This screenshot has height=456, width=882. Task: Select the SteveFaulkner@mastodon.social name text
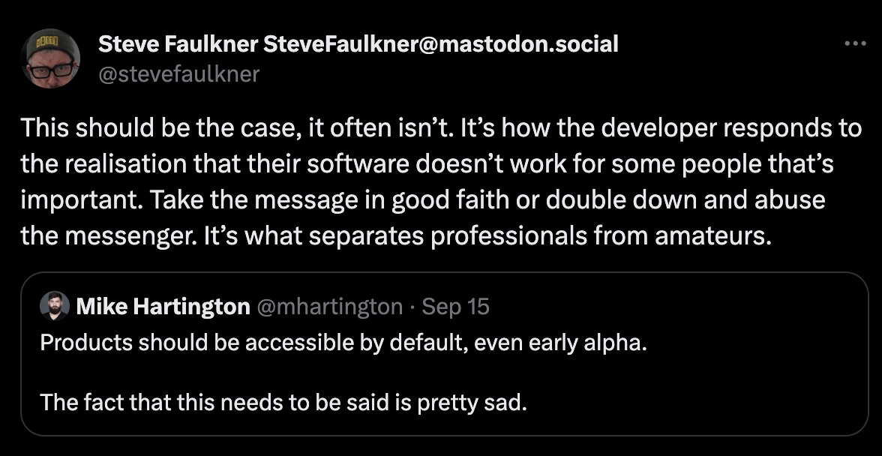coord(440,43)
